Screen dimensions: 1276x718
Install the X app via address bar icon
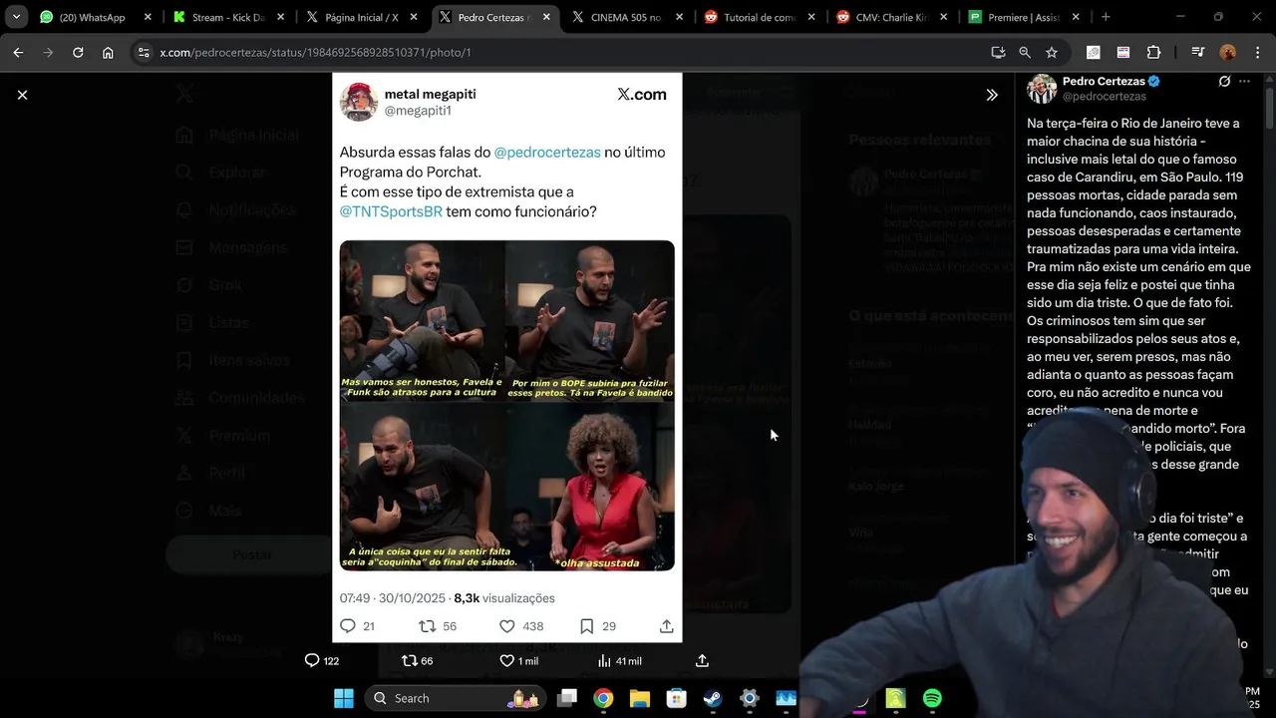[x=998, y=53]
